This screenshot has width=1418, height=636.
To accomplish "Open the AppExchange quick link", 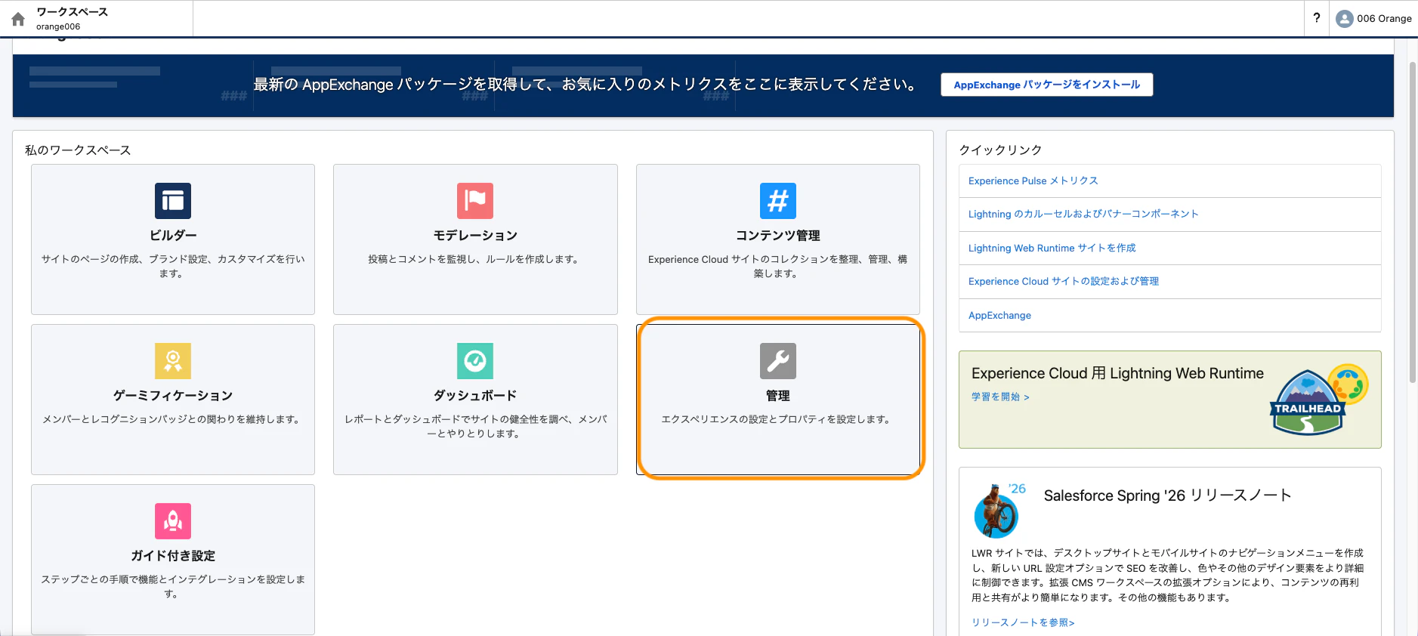I will pyautogui.click(x=999, y=316).
